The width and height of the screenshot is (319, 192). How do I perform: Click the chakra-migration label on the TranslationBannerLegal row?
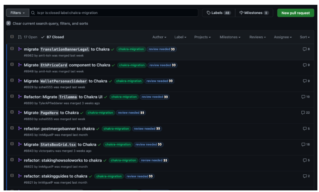[x=131, y=49]
